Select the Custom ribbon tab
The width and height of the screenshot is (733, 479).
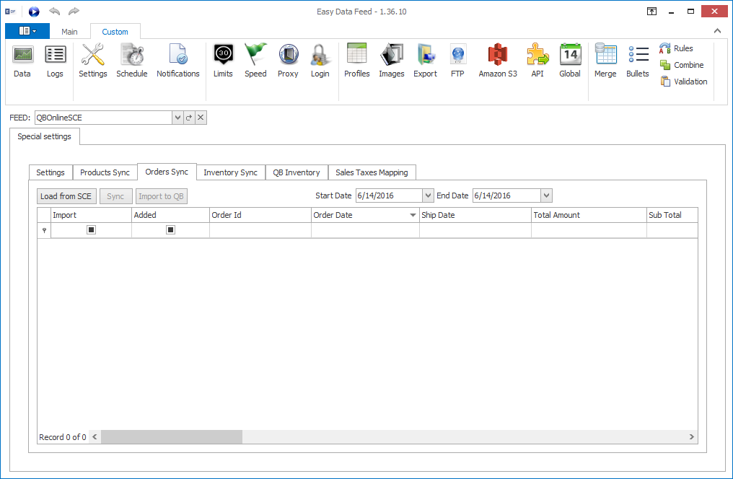pos(115,32)
